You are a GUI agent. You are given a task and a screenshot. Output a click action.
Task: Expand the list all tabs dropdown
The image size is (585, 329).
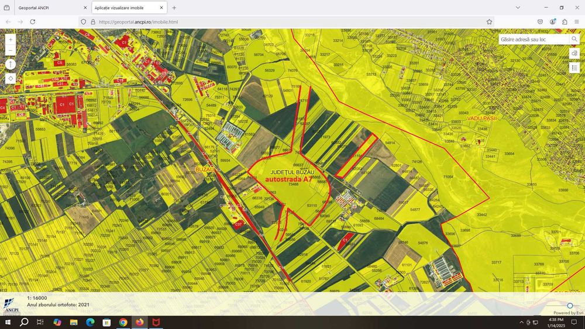pyautogui.click(x=518, y=8)
